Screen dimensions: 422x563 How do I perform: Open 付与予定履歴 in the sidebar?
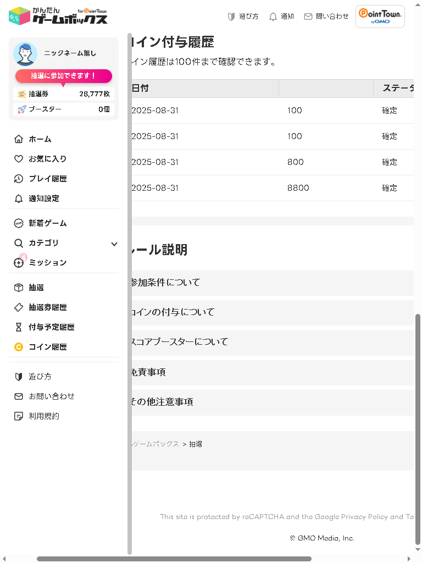pos(51,327)
